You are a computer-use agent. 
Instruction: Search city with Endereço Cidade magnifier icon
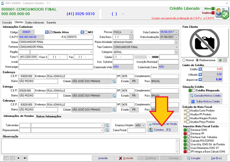pos(114,81)
